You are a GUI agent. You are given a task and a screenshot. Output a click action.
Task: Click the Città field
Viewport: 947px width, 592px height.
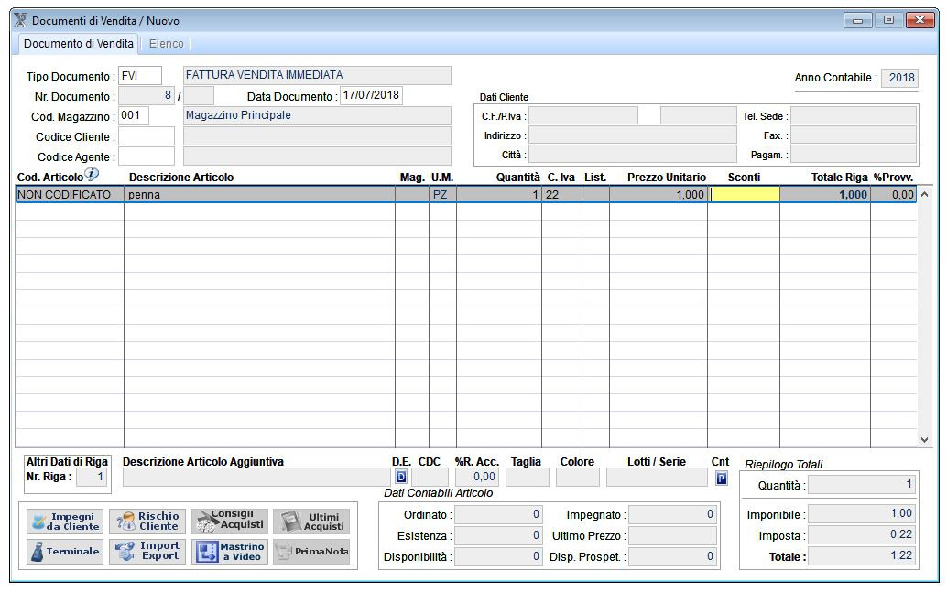633,155
